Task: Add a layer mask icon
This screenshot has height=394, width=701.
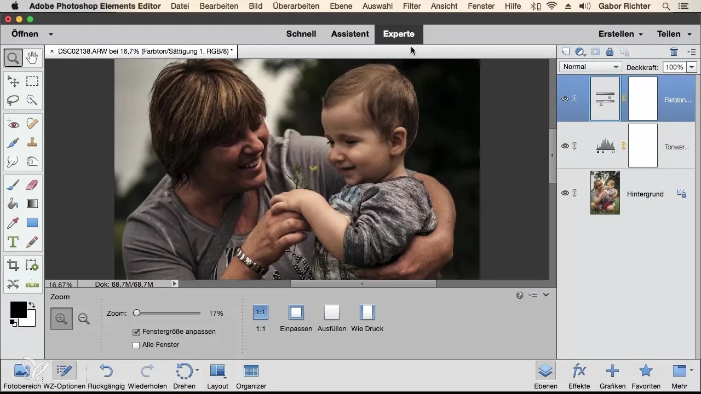Action: 595,52
